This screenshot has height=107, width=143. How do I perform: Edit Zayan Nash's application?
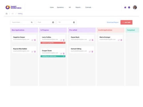(90, 40)
